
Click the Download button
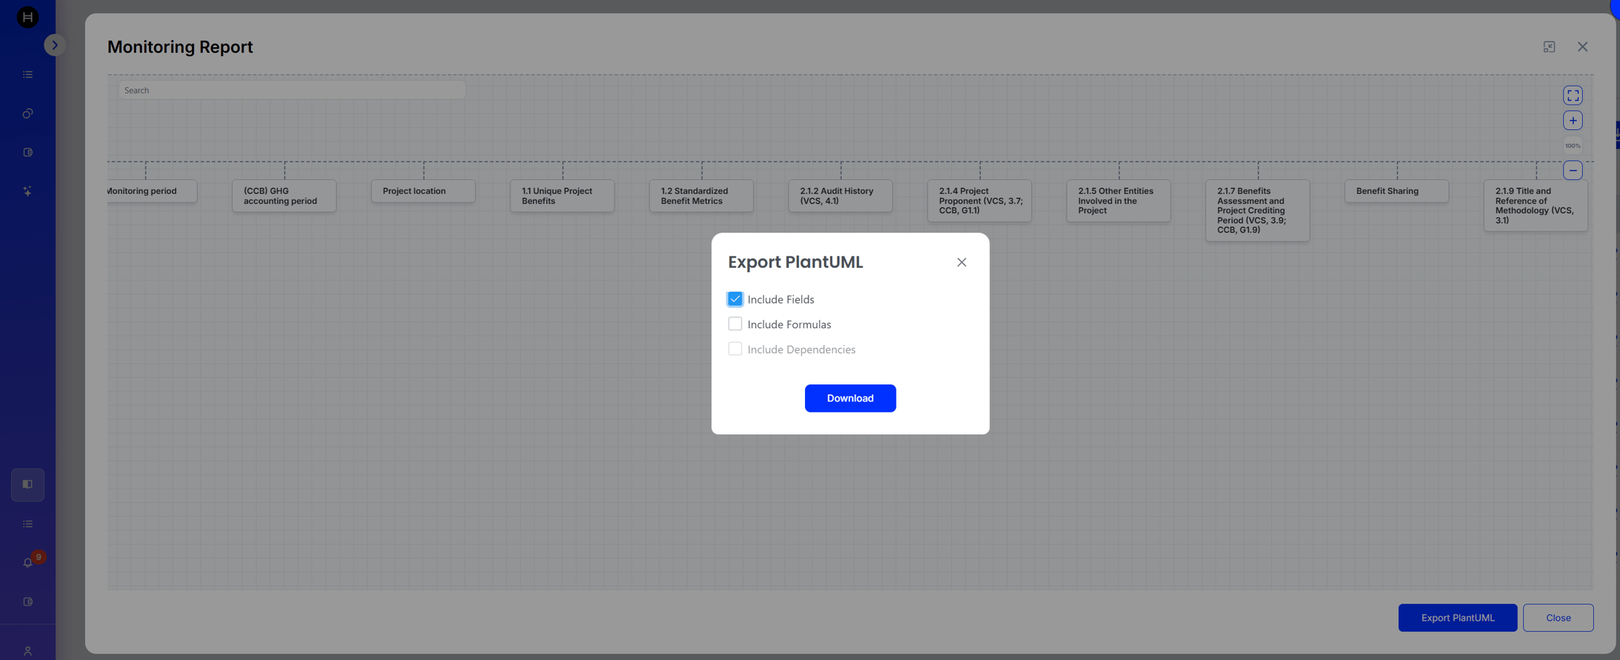(x=850, y=398)
